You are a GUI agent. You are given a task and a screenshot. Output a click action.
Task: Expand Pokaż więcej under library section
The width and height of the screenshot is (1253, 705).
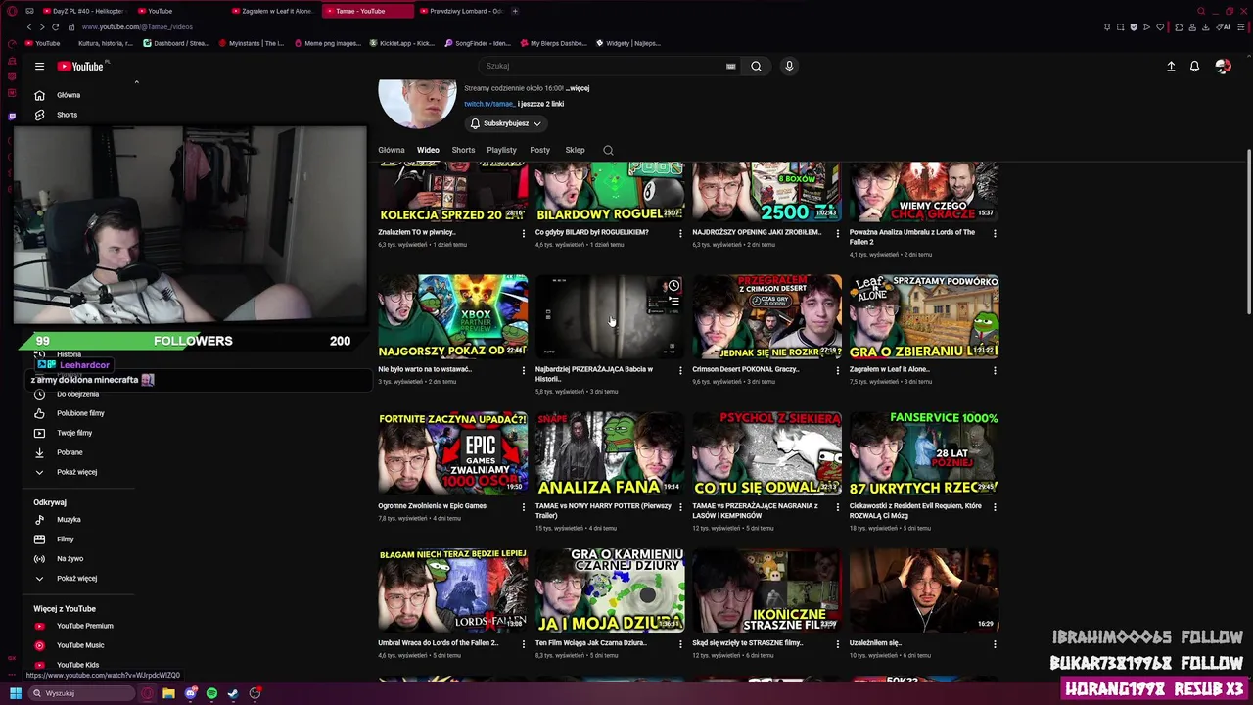tap(76, 472)
